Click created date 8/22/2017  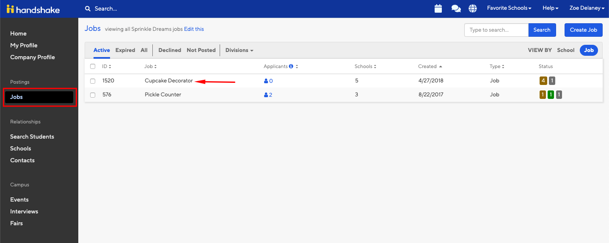tap(431, 95)
